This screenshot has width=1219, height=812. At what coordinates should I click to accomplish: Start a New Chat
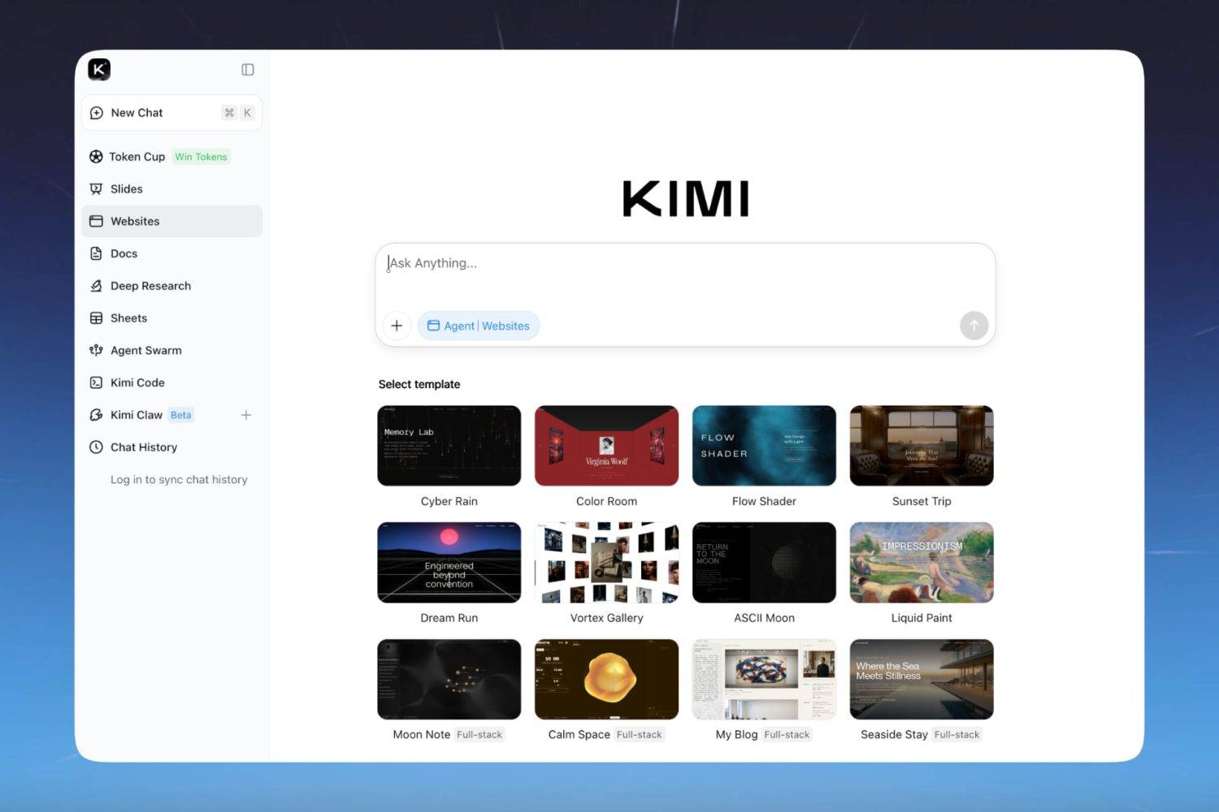(x=171, y=113)
